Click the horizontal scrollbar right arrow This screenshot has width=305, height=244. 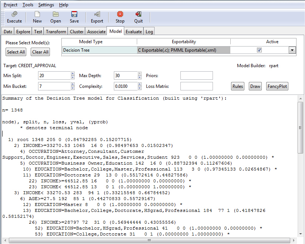294,240
